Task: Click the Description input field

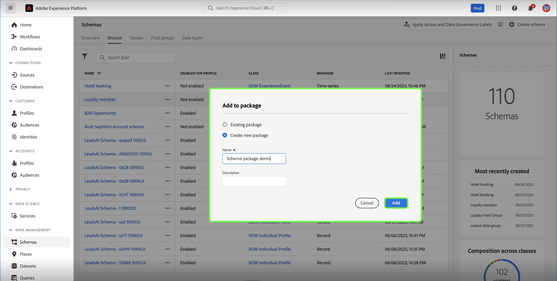Action: coord(254,181)
